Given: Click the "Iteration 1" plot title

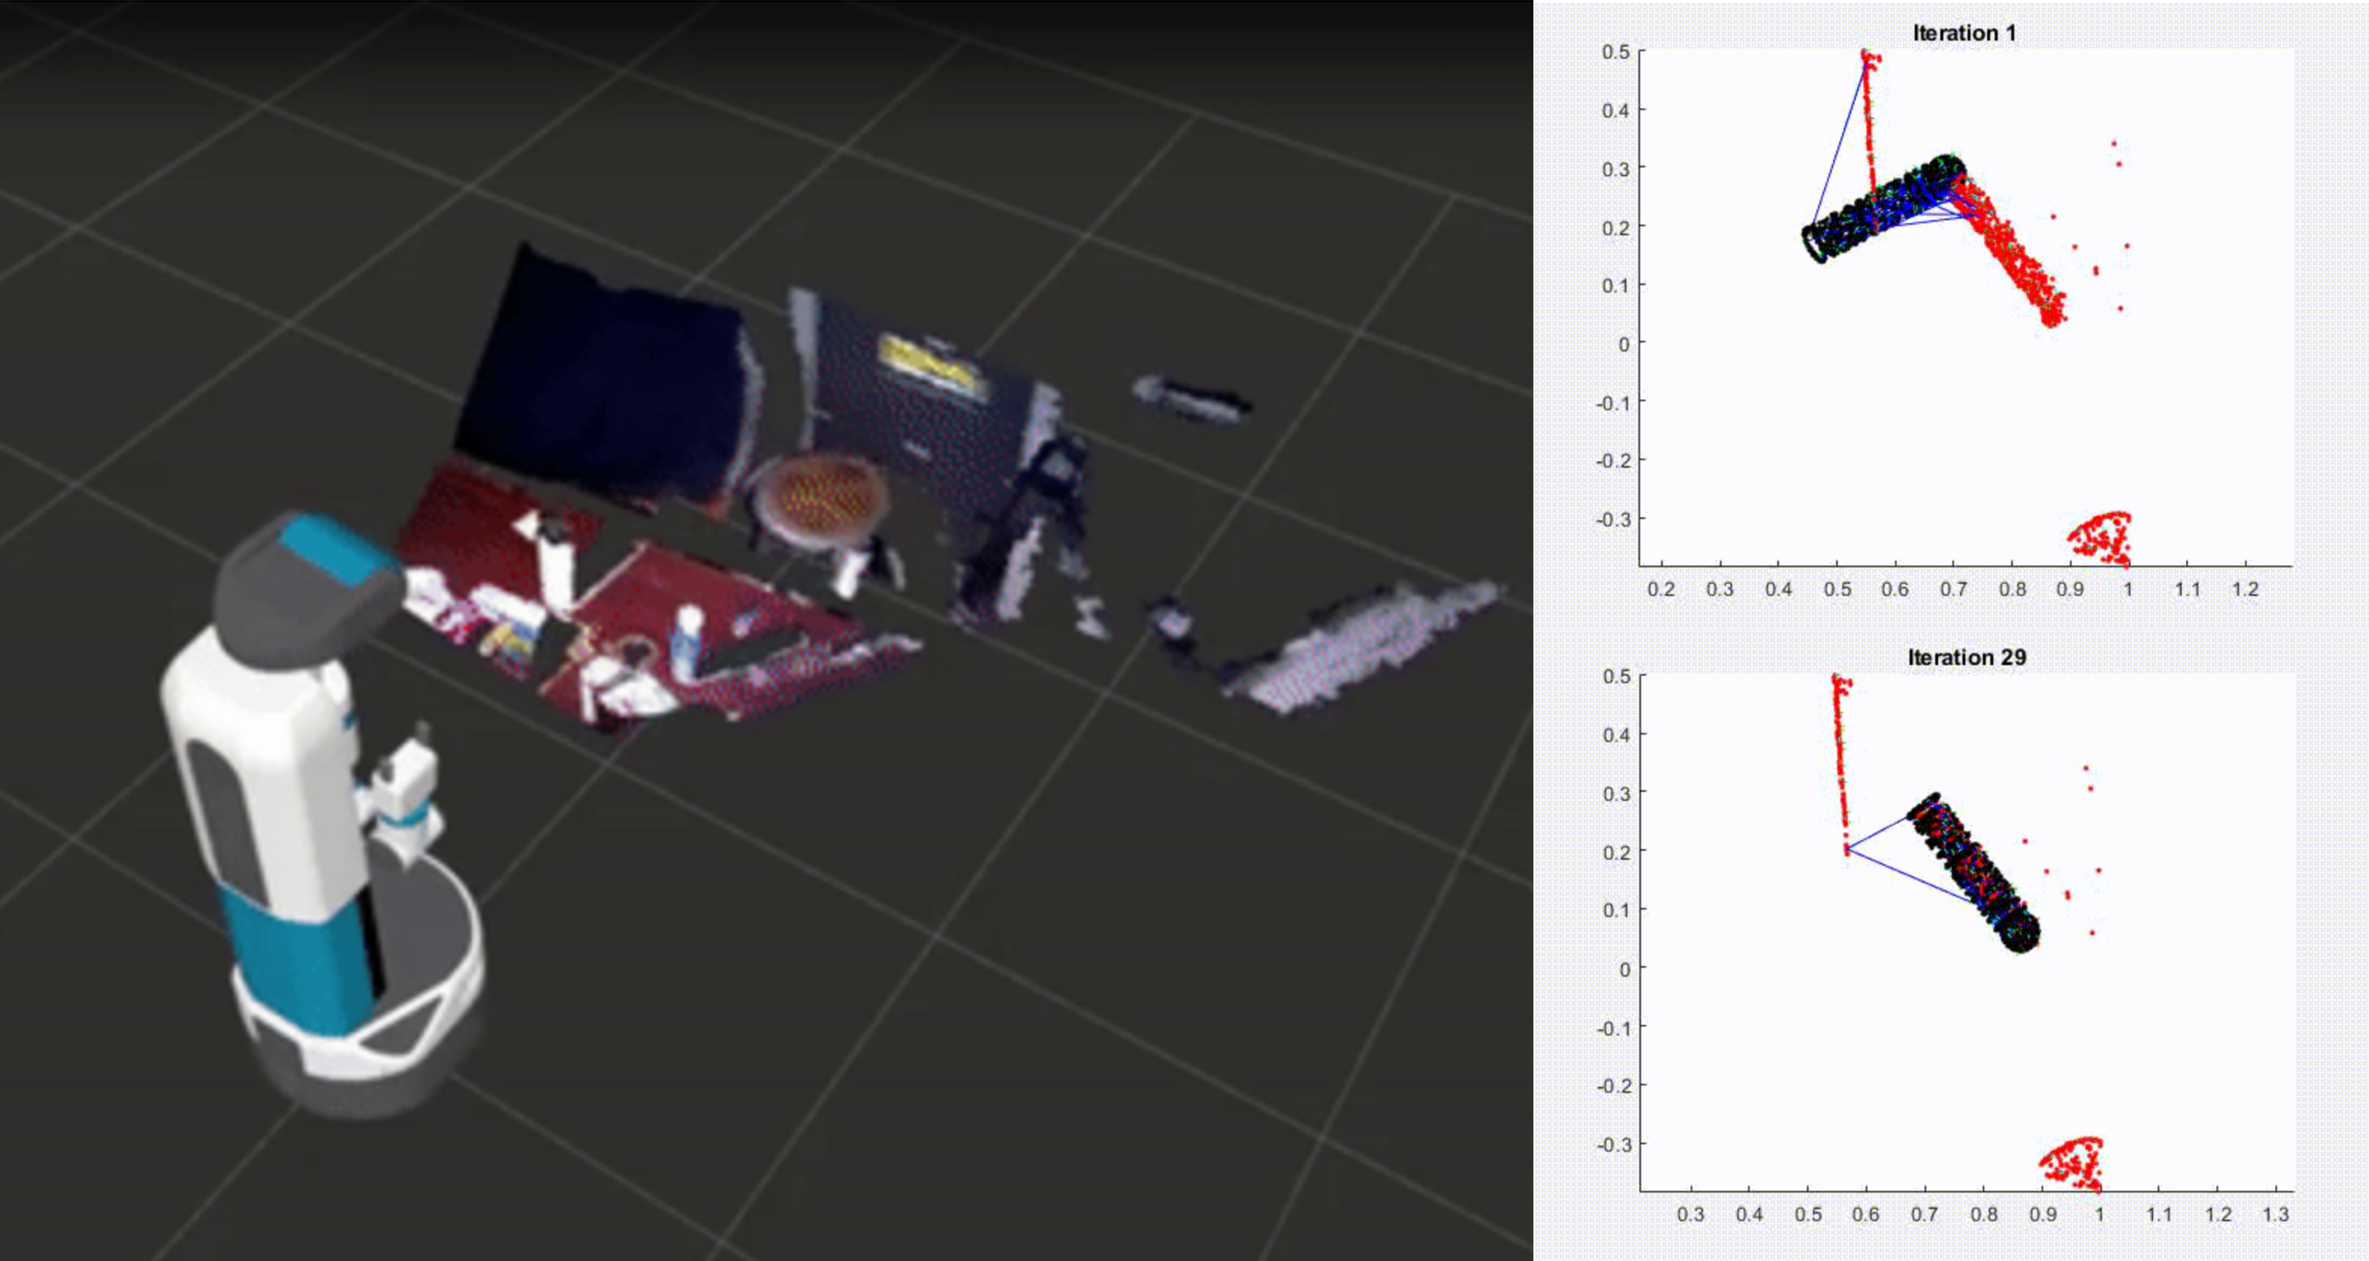Looking at the screenshot, I should (x=1963, y=33).
